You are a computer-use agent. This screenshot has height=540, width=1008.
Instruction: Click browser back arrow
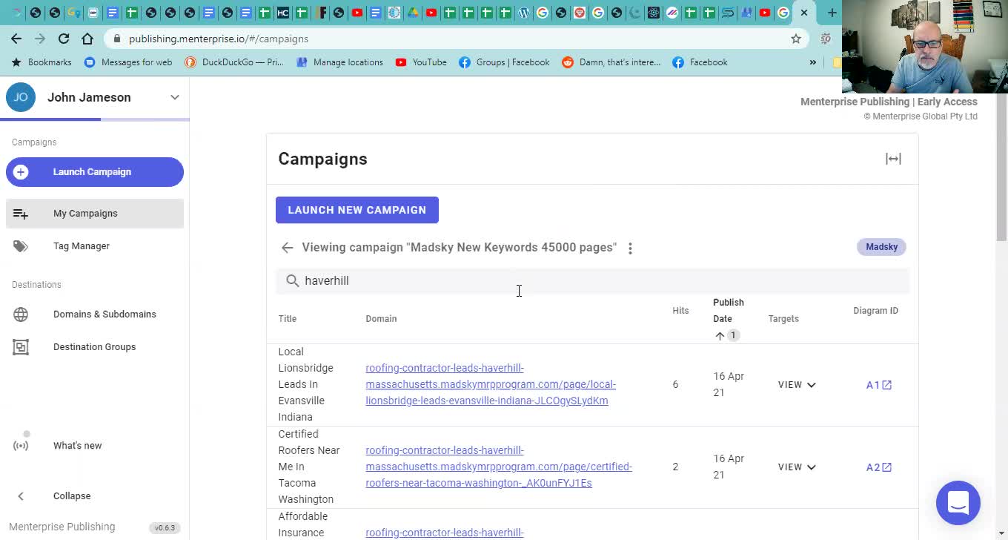16,39
